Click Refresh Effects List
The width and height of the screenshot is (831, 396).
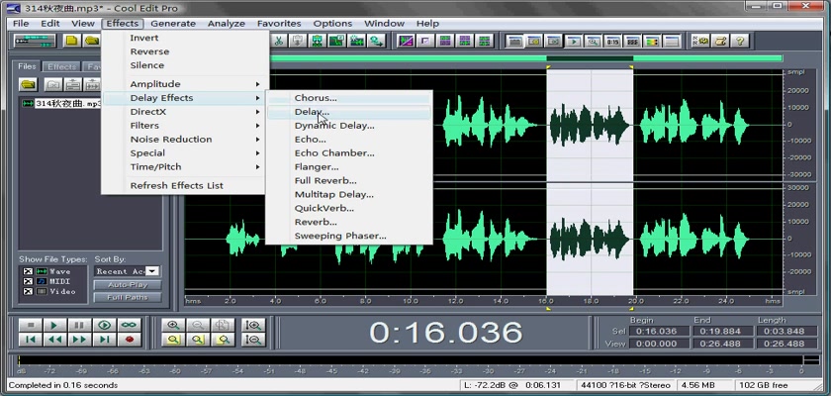pos(183,185)
